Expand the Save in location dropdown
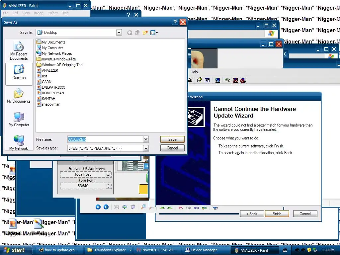340x255 pixels. point(119,33)
